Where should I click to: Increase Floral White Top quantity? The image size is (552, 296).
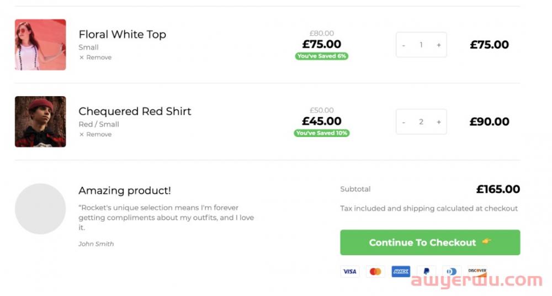pyautogui.click(x=439, y=45)
